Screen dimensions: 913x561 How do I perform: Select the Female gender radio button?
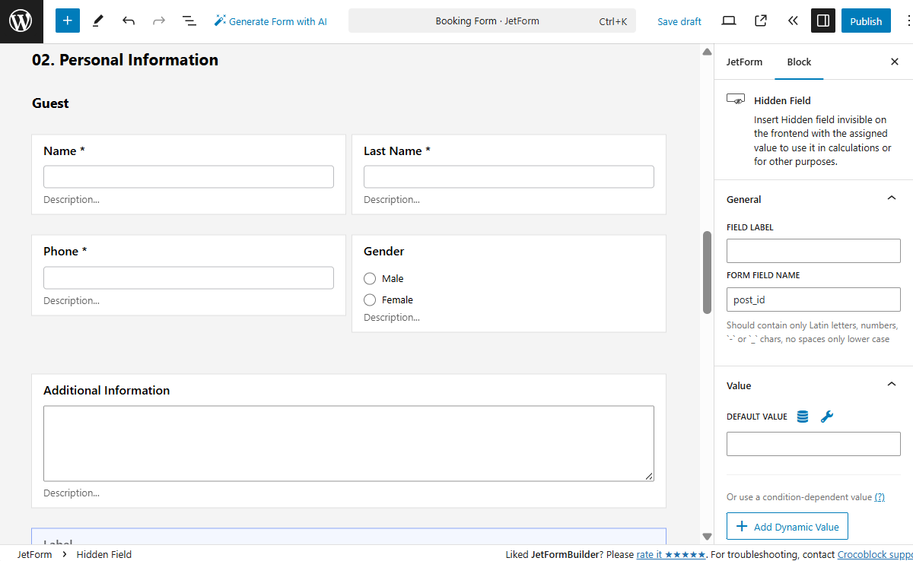coord(369,300)
